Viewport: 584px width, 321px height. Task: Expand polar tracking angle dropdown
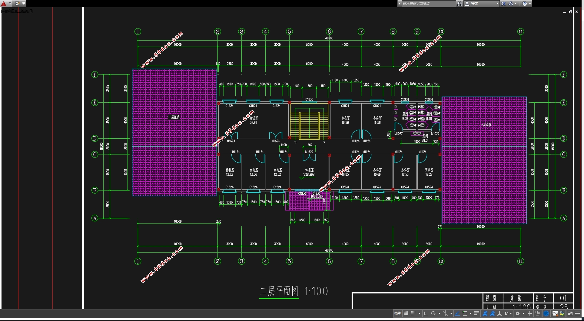(439, 313)
